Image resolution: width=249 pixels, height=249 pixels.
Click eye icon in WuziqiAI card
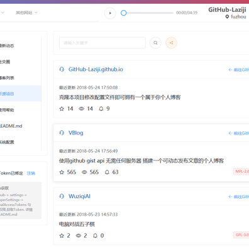tap(79, 236)
